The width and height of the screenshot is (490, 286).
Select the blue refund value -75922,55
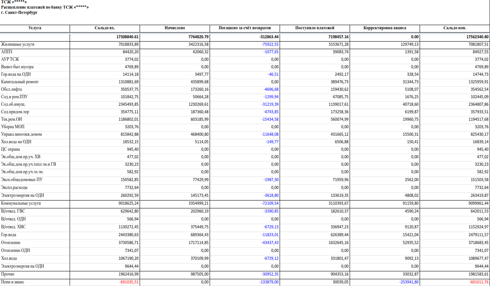pos(270,44)
